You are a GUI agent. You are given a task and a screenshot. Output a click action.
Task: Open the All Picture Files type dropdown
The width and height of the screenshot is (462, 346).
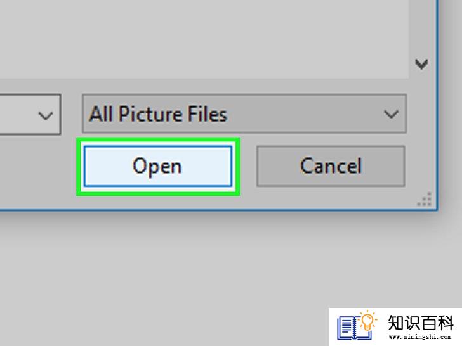(244, 114)
